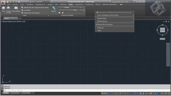Click the Administrador de configuraciones de página icon
This screenshot has width=171, height=96.
(x=22, y=7)
